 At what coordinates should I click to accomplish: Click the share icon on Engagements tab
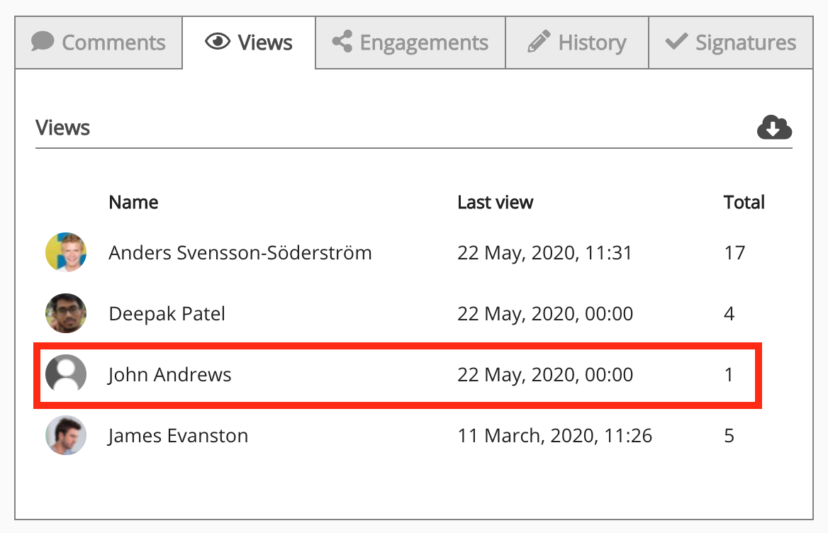(x=342, y=42)
